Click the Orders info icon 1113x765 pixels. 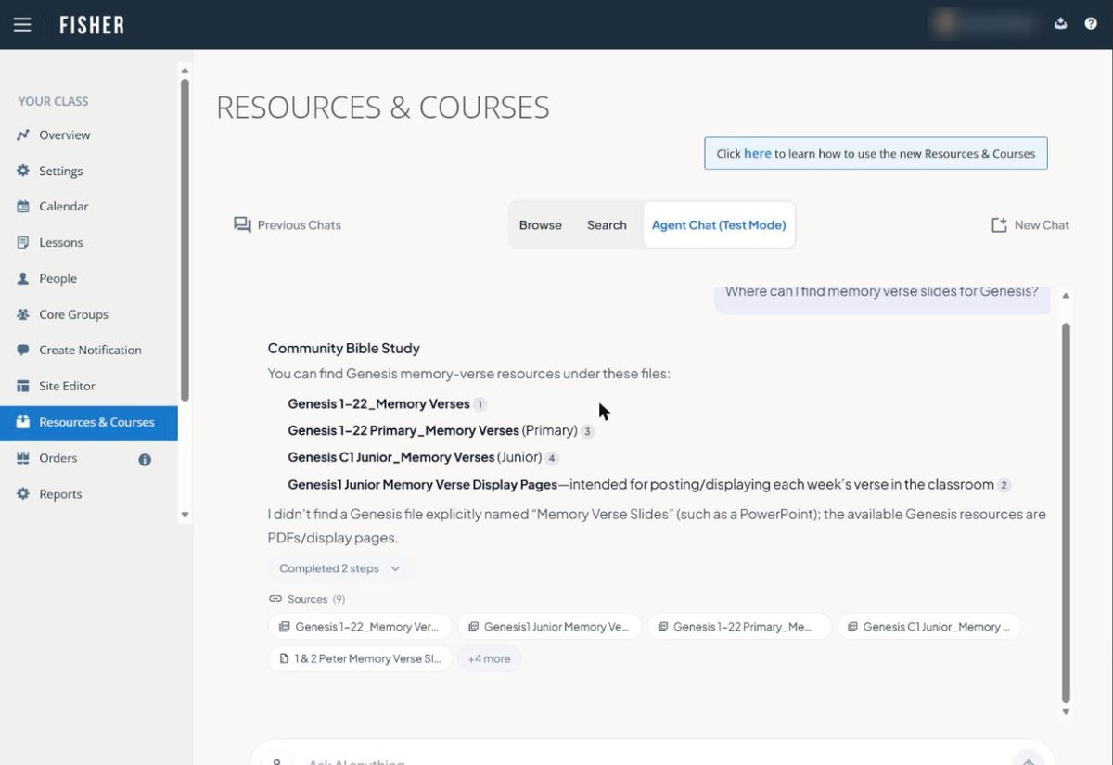pyautogui.click(x=145, y=459)
